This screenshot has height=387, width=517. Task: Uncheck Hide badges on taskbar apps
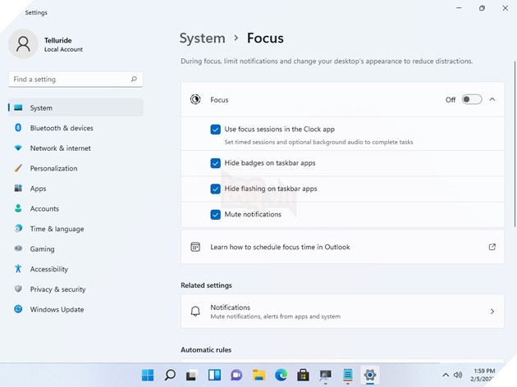(215, 163)
